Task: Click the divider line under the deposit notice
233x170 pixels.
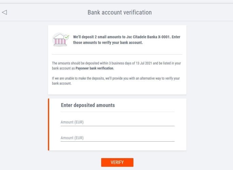Action: (117, 54)
